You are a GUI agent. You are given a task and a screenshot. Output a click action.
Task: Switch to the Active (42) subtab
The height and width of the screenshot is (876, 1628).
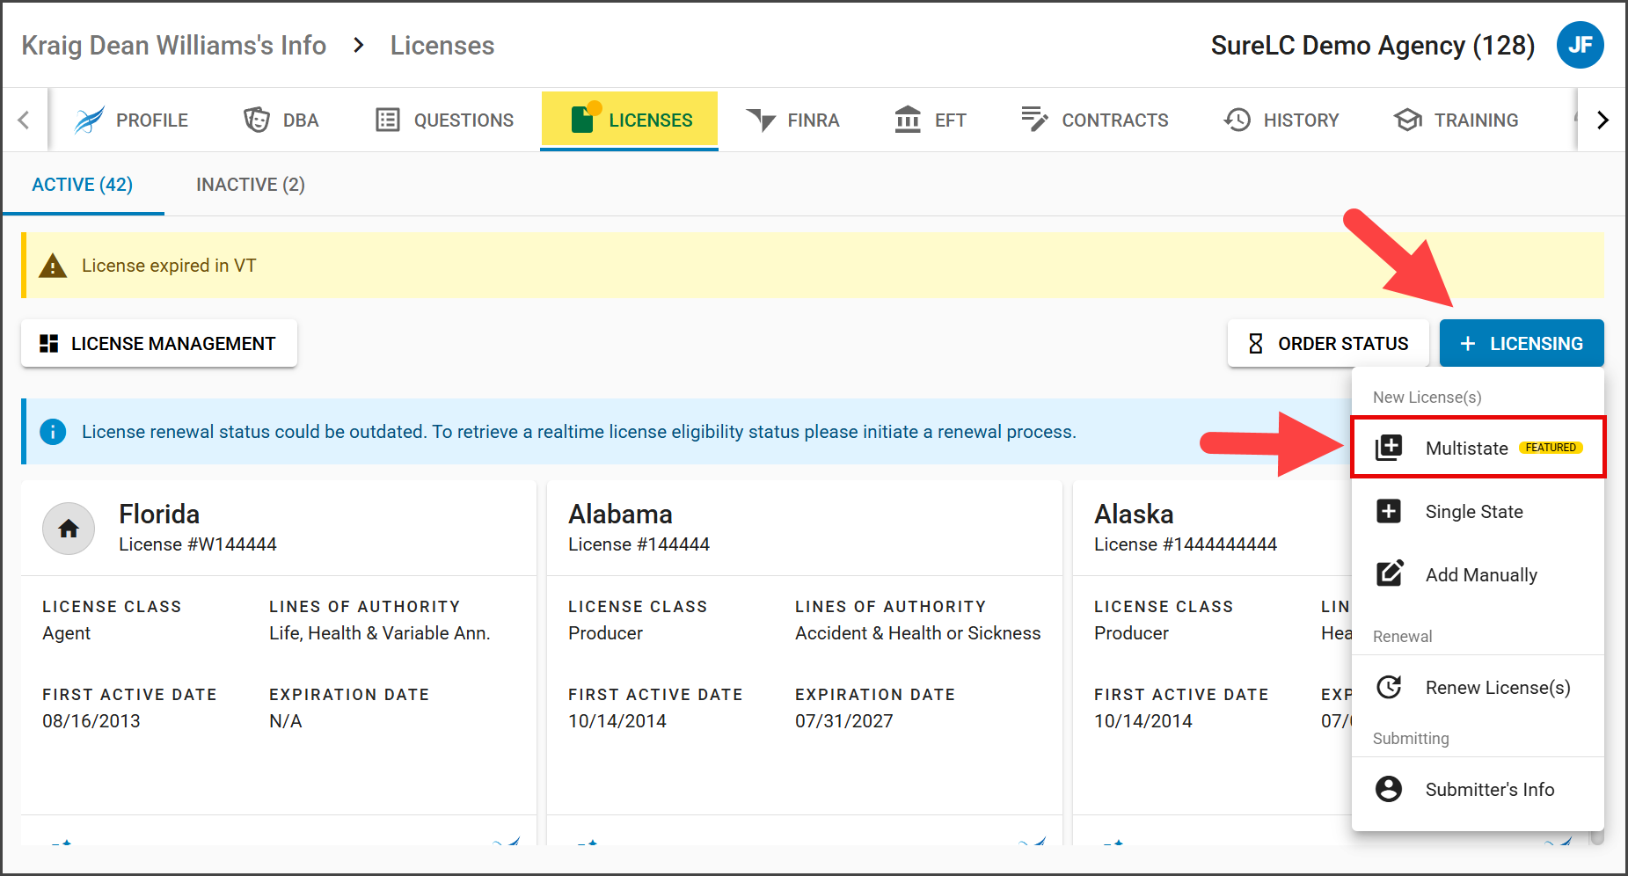click(x=83, y=185)
